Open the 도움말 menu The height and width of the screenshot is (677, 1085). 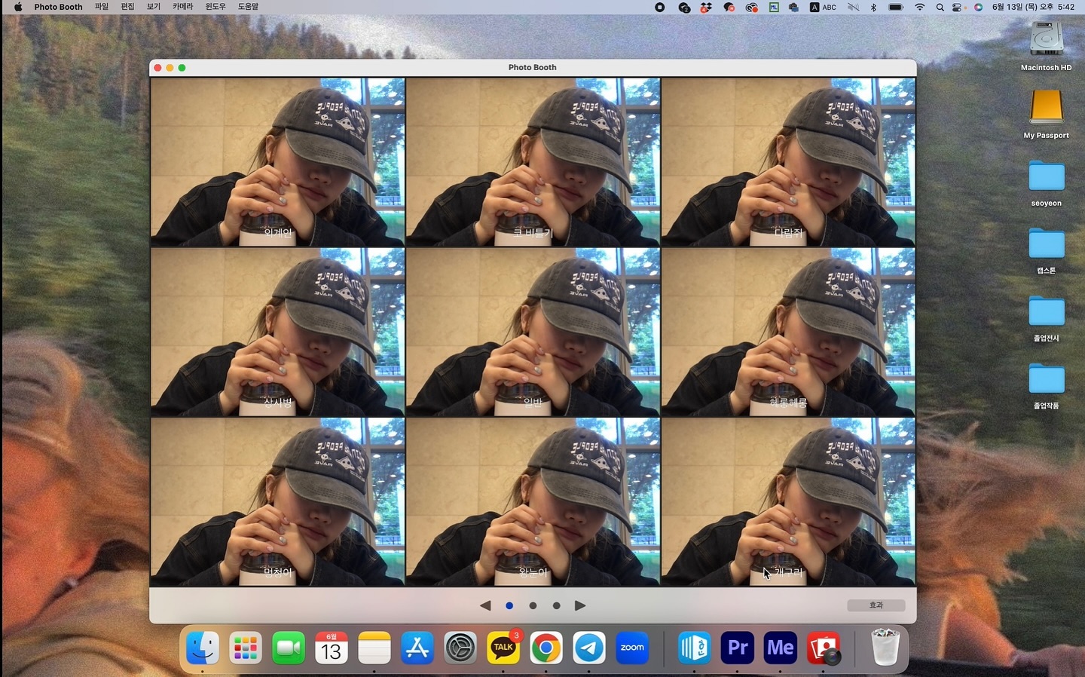[x=248, y=7]
